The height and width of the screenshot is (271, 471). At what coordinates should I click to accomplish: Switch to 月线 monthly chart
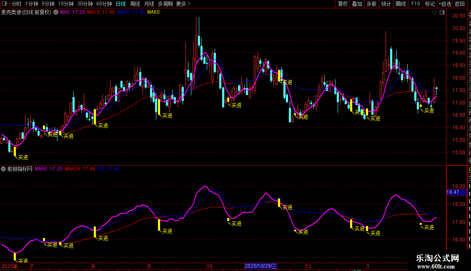coord(149,4)
